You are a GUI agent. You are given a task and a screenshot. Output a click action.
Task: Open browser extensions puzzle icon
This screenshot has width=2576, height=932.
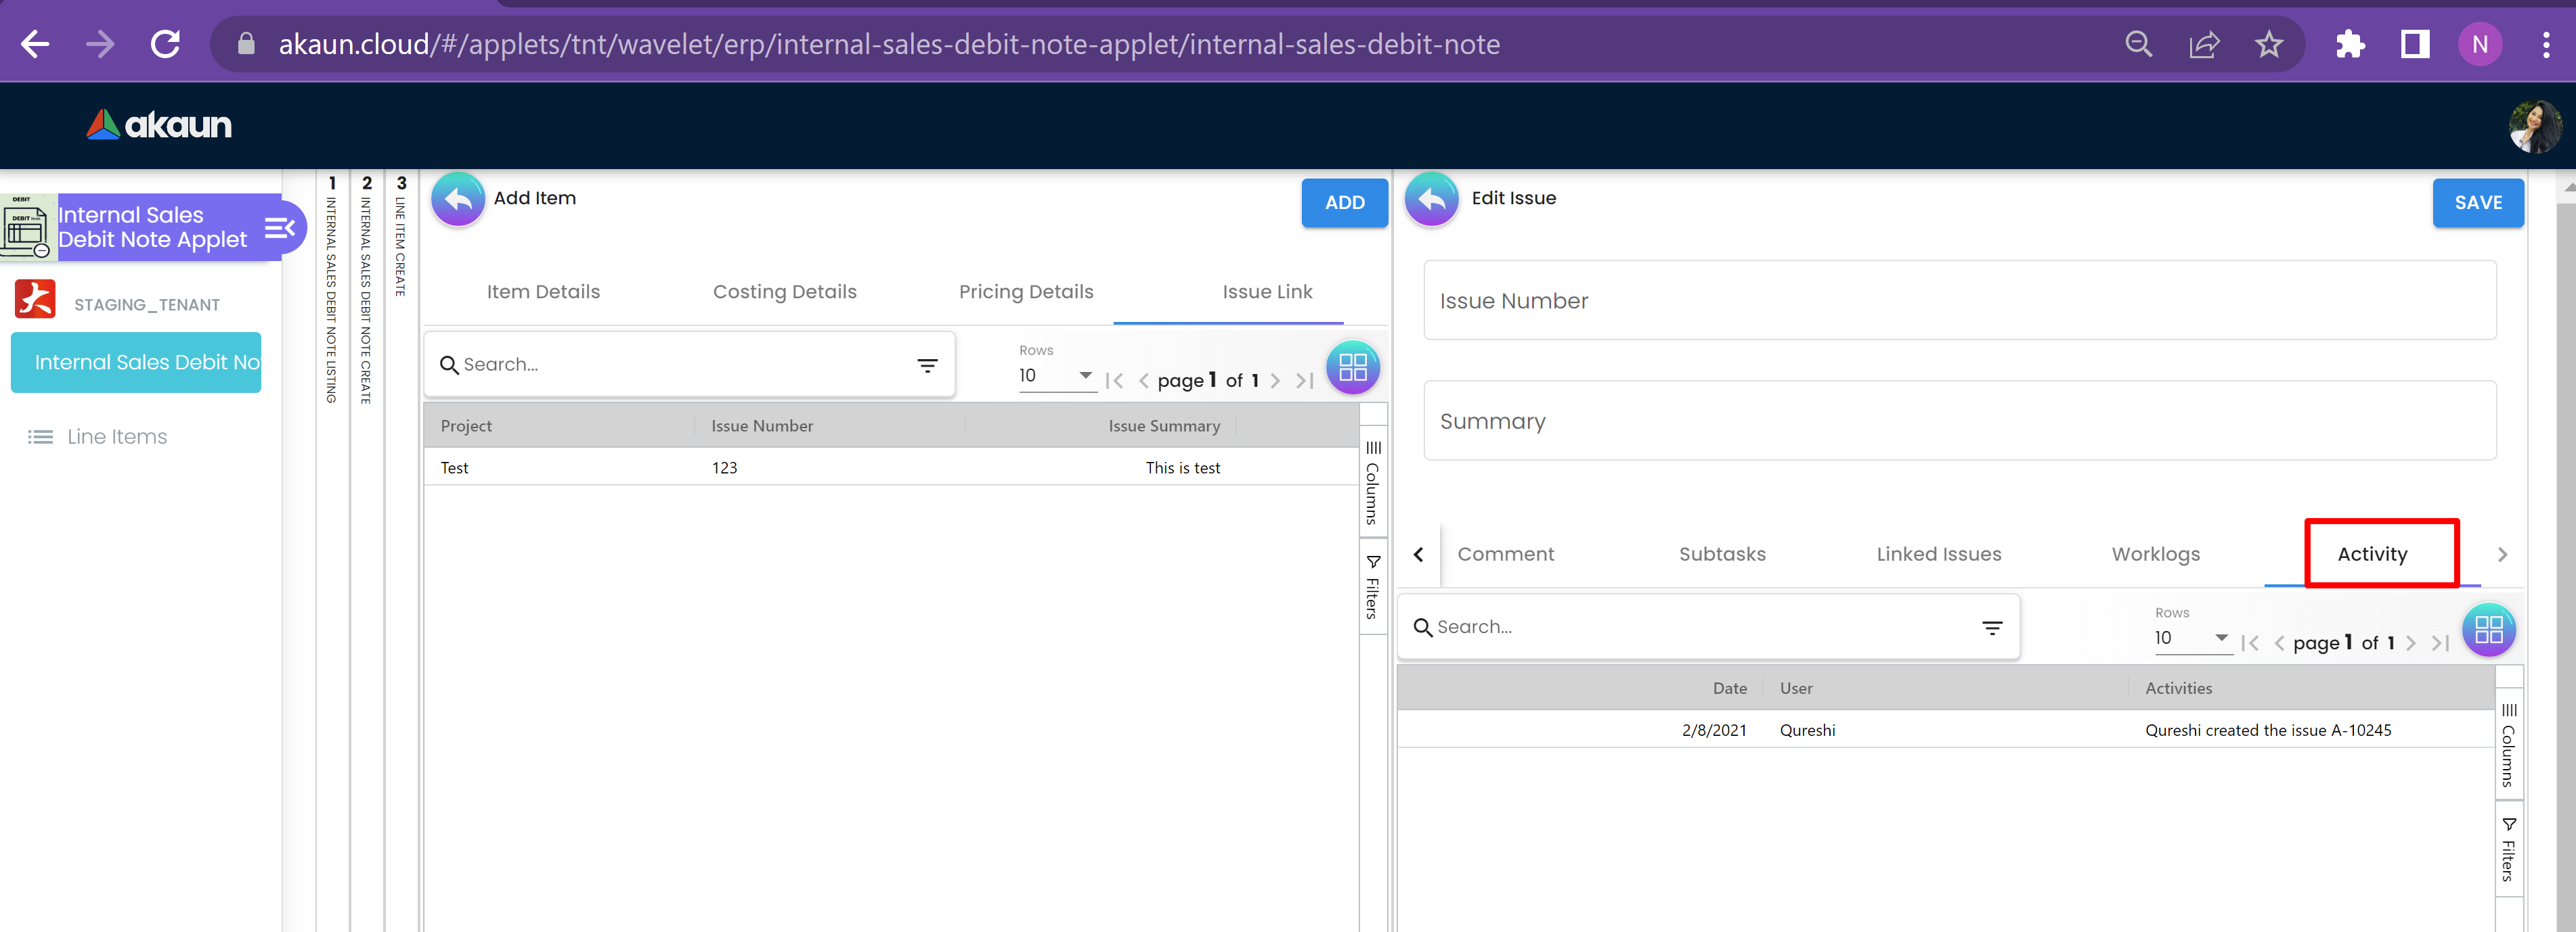(2349, 45)
